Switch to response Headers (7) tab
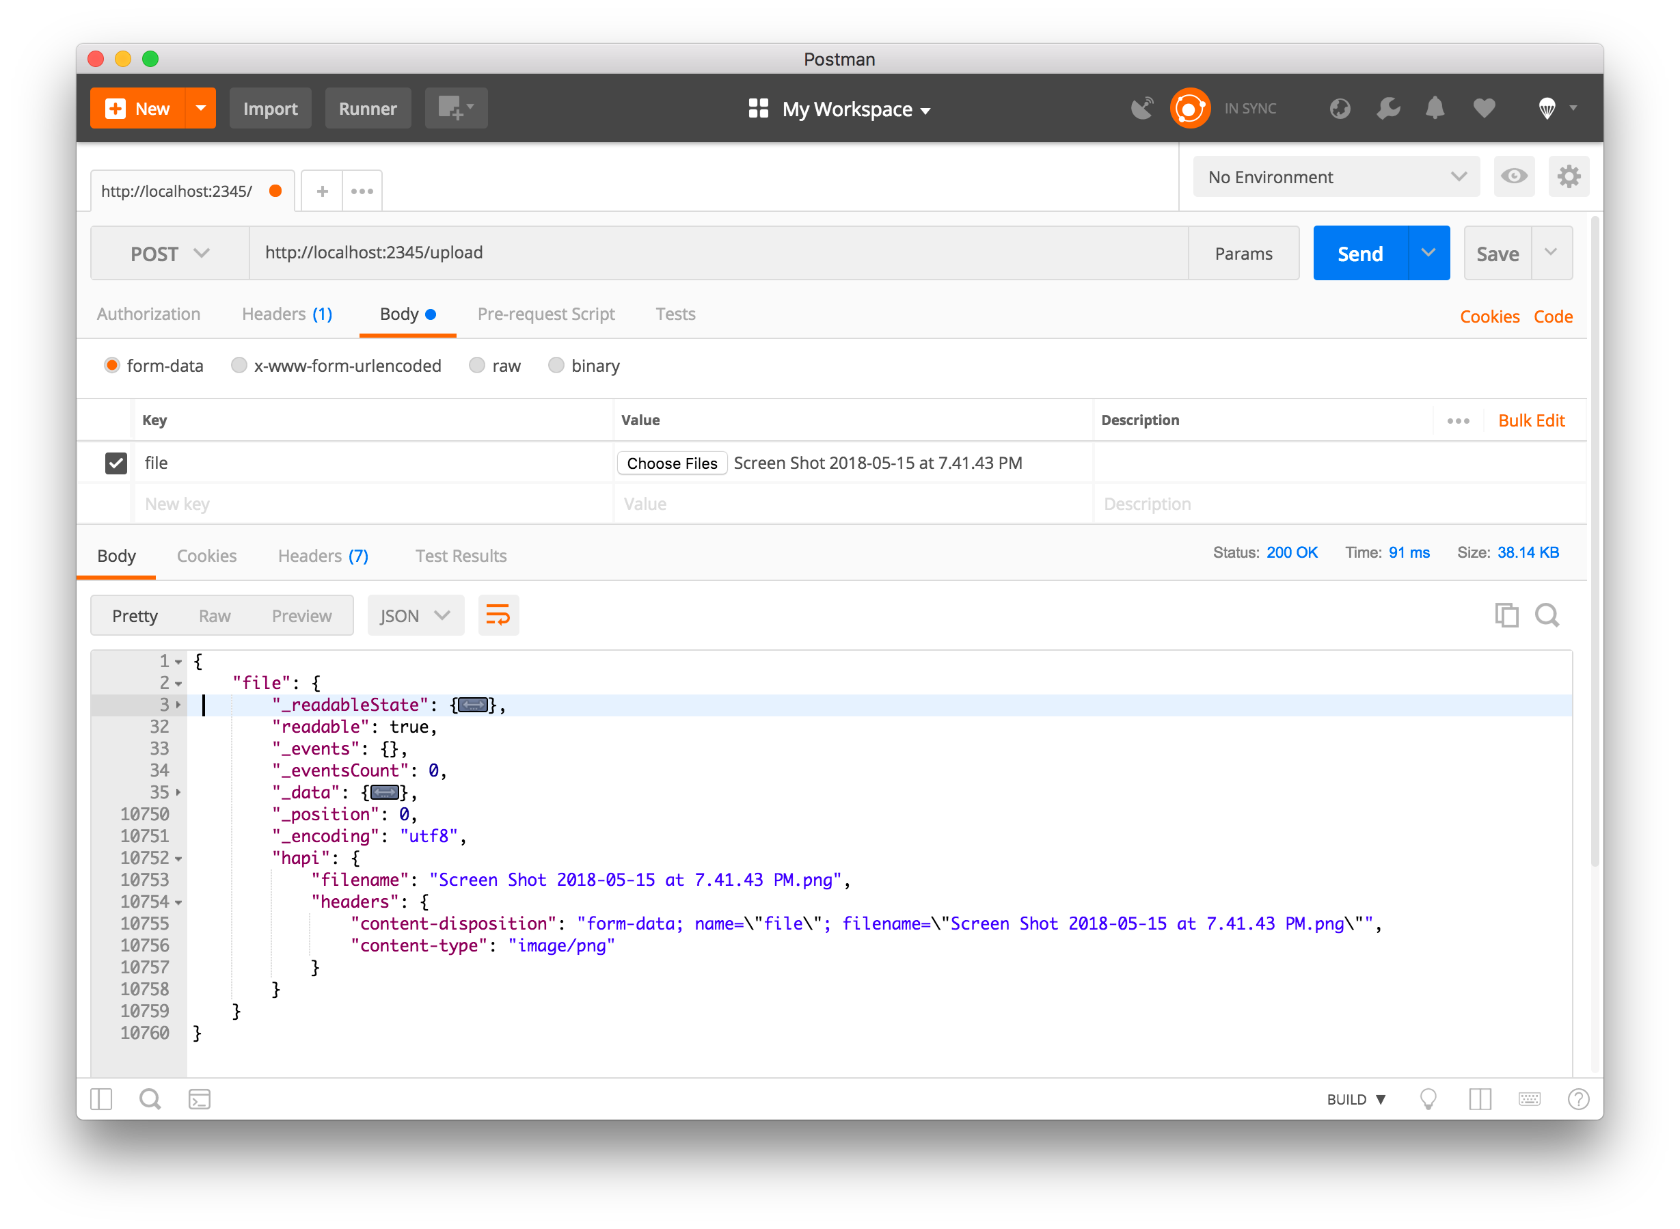The image size is (1680, 1229). 323,556
